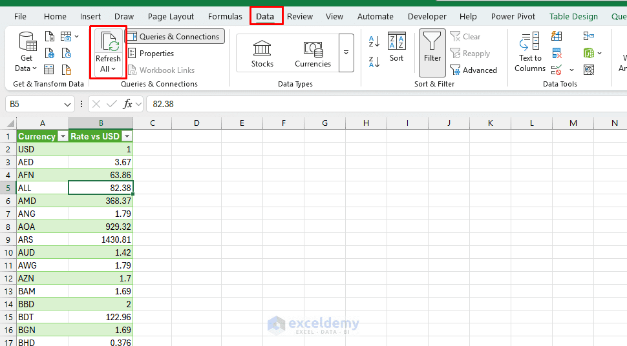Toggle the Queries & Connections pane

pos(175,36)
